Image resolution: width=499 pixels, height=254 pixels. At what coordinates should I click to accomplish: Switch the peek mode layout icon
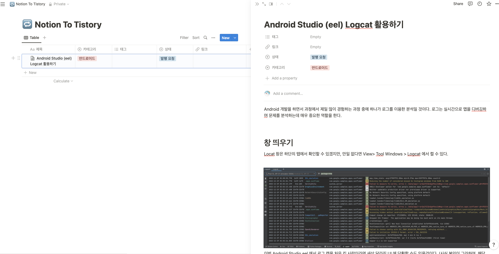271,4
